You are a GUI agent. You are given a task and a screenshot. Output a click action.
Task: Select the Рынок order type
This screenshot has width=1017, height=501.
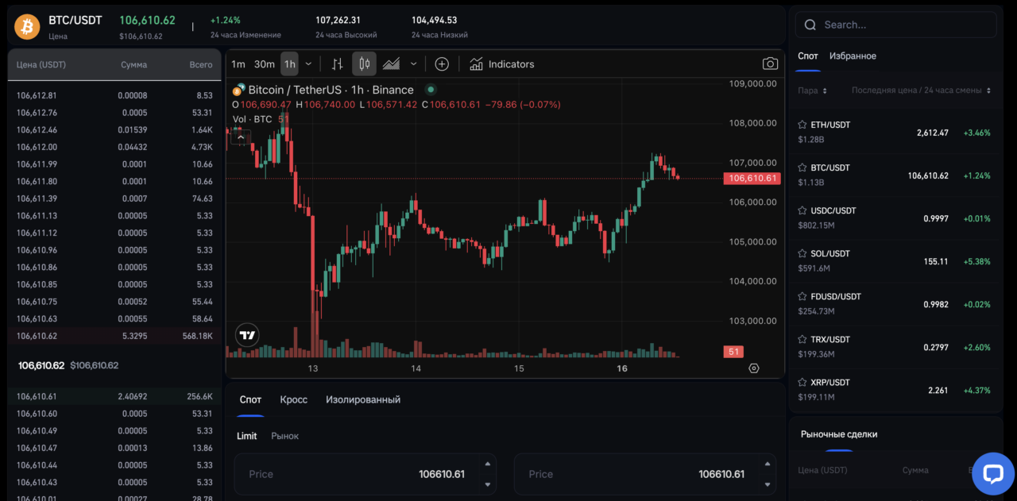tap(284, 436)
